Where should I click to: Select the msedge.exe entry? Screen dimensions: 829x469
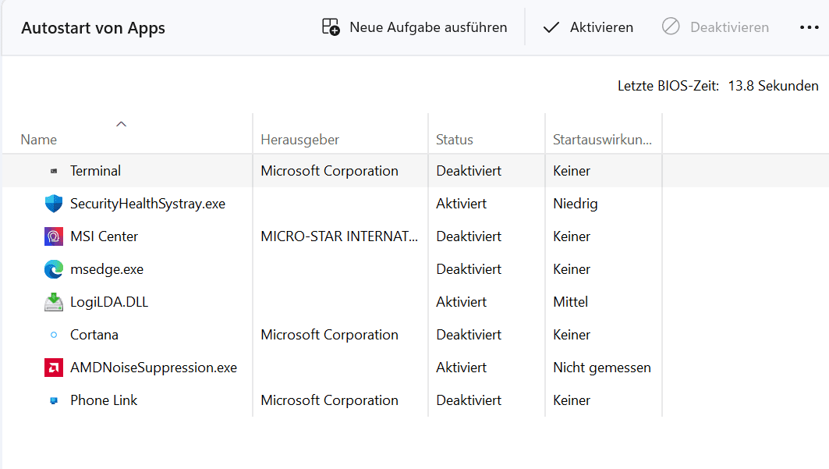[x=107, y=269]
